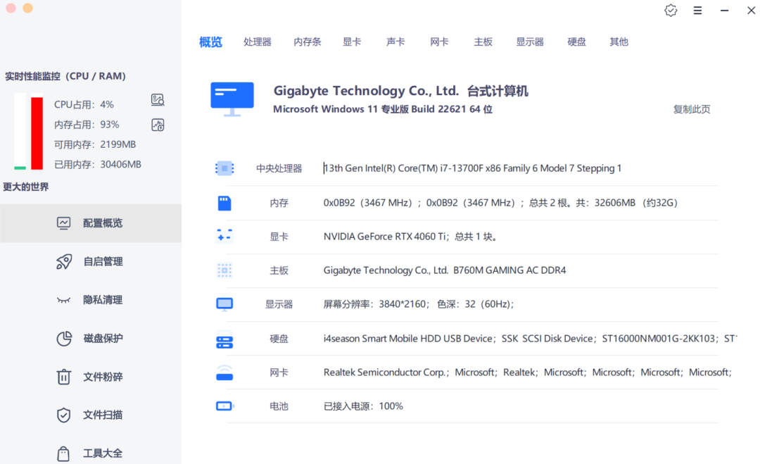Click the 硬盘 hard disk icon
This screenshot has width=760, height=464.
click(x=224, y=339)
